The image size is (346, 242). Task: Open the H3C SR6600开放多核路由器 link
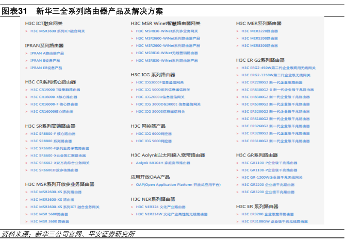[x=54, y=169]
